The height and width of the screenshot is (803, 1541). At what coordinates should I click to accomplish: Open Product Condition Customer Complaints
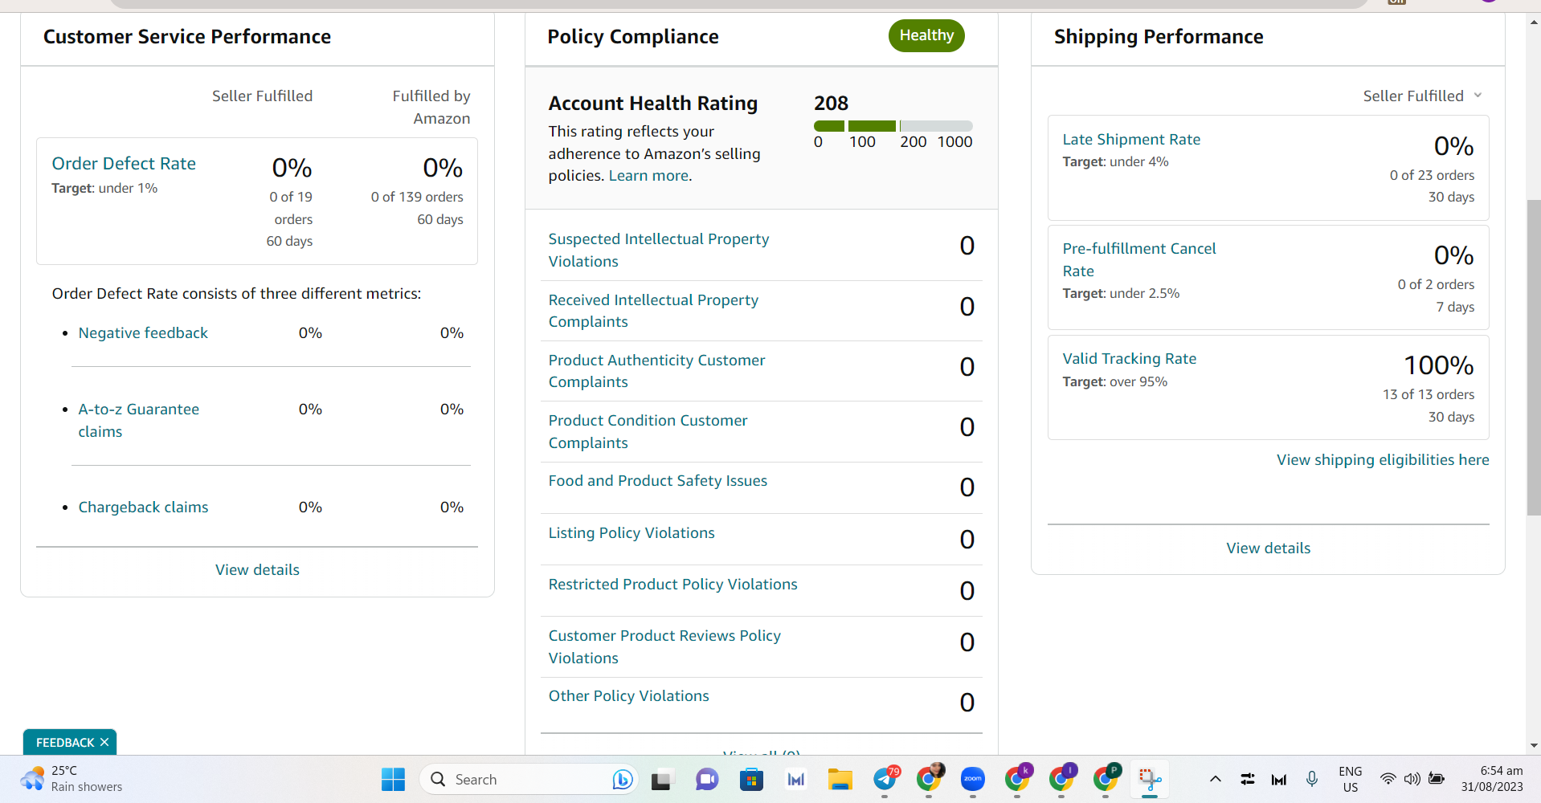click(x=648, y=431)
